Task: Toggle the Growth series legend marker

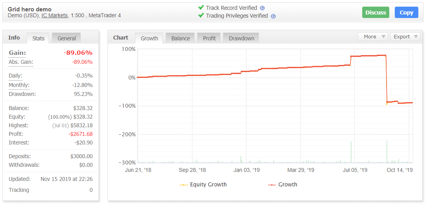Action: (x=272, y=185)
